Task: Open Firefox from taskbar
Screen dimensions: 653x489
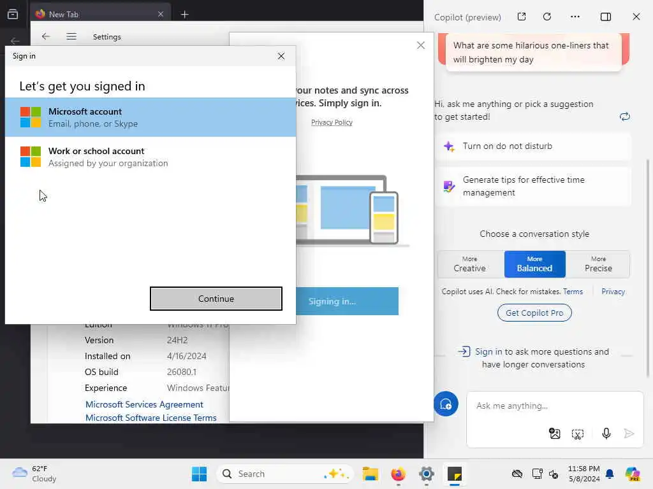Action: pos(398,474)
